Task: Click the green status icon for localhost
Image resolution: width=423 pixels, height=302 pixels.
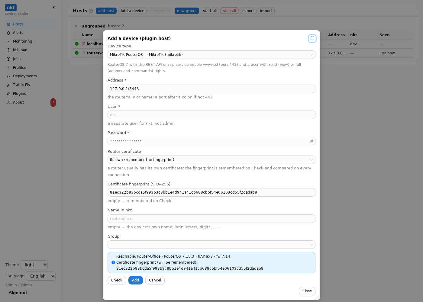Action: click(x=77, y=44)
